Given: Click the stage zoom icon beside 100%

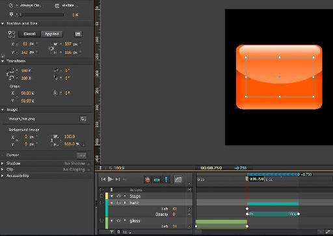Looking at the screenshot, I should point(110,168).
